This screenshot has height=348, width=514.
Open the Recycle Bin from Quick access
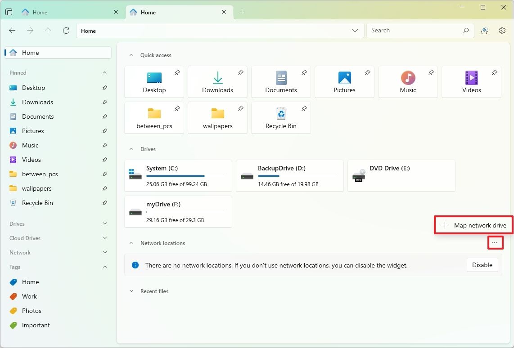[281, 118]
